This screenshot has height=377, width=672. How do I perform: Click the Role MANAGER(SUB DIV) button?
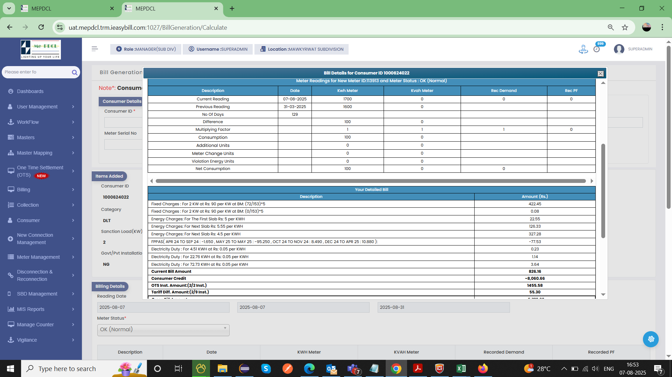pos(146,49)
